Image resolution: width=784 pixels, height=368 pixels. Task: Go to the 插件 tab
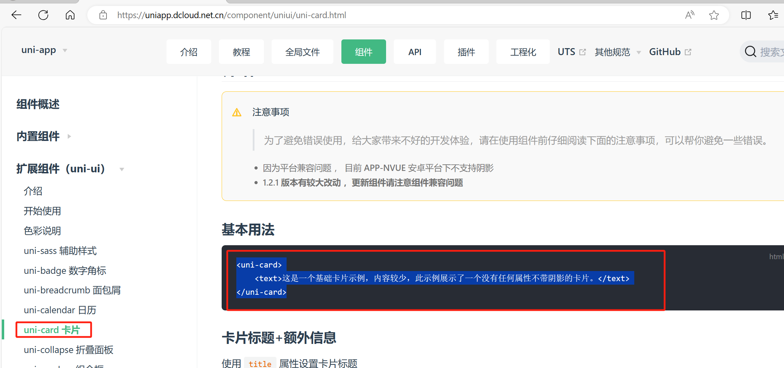466,52
